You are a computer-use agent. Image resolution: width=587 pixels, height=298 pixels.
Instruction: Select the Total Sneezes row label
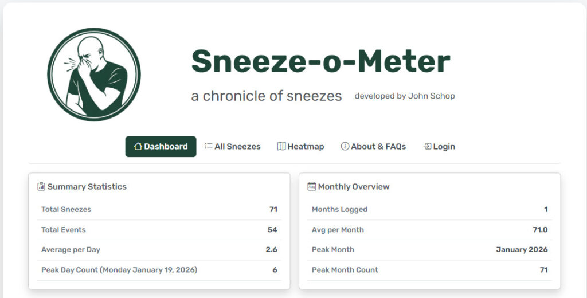pyautogui.click(x=66, y=209)
